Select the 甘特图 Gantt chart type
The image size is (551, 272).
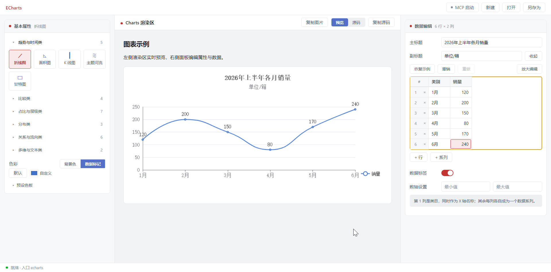pos(20,81)
